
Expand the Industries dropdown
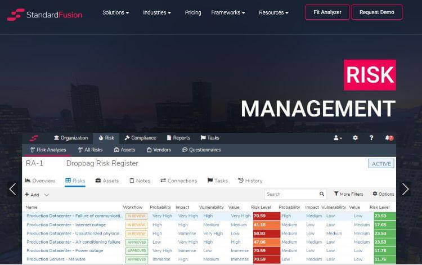157,12
